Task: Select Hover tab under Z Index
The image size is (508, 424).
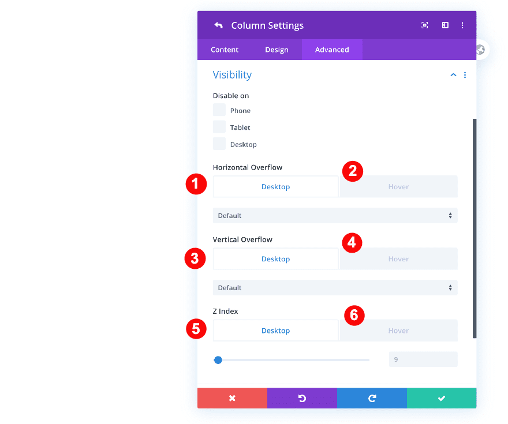Action: (x=398, y=331)
